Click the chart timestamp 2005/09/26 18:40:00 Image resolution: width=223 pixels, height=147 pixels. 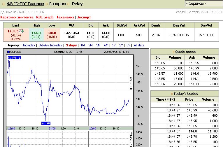pos(117,52)
